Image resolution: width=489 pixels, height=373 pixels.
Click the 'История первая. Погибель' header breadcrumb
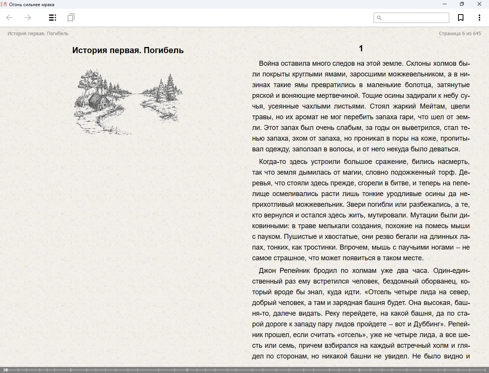(x=38, y=34)
